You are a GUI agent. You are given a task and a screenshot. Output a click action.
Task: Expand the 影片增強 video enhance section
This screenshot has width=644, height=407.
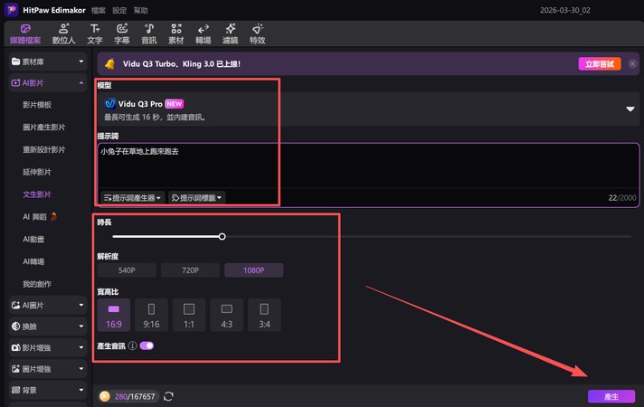click(48, 348)
